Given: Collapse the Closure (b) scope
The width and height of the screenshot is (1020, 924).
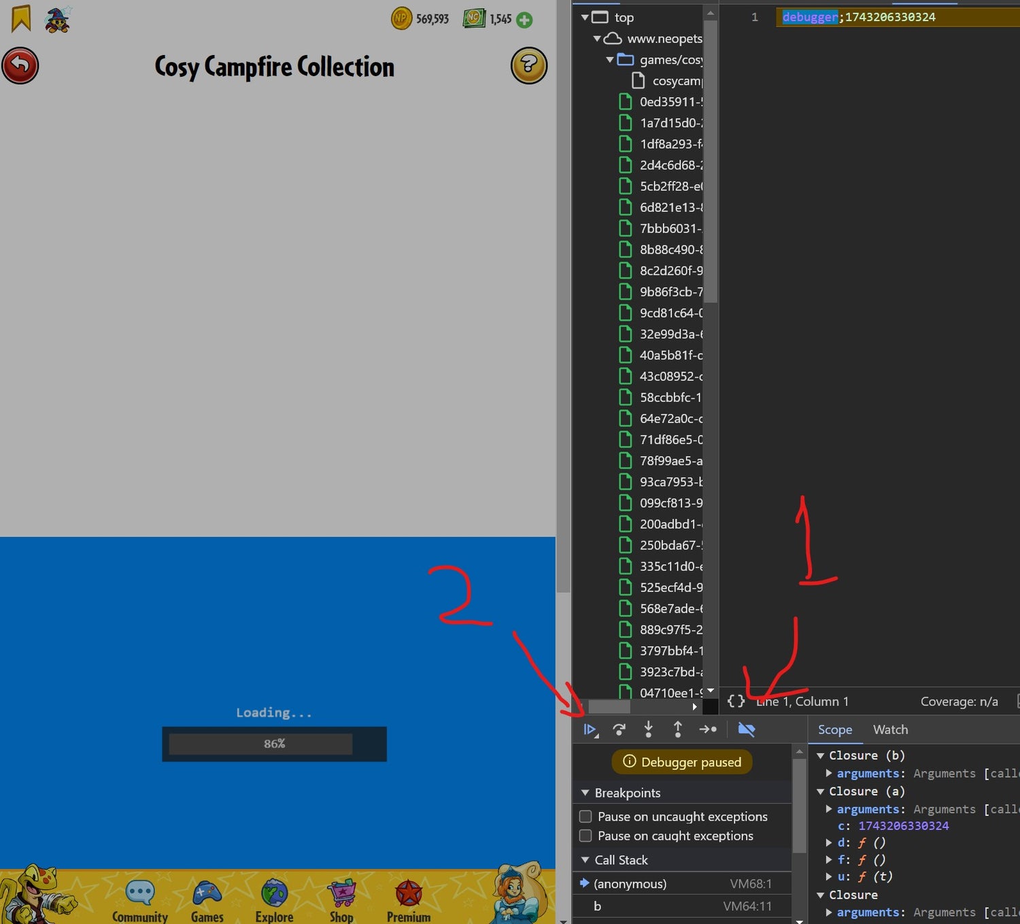Looking at the screenshot, I should point(821,755).
